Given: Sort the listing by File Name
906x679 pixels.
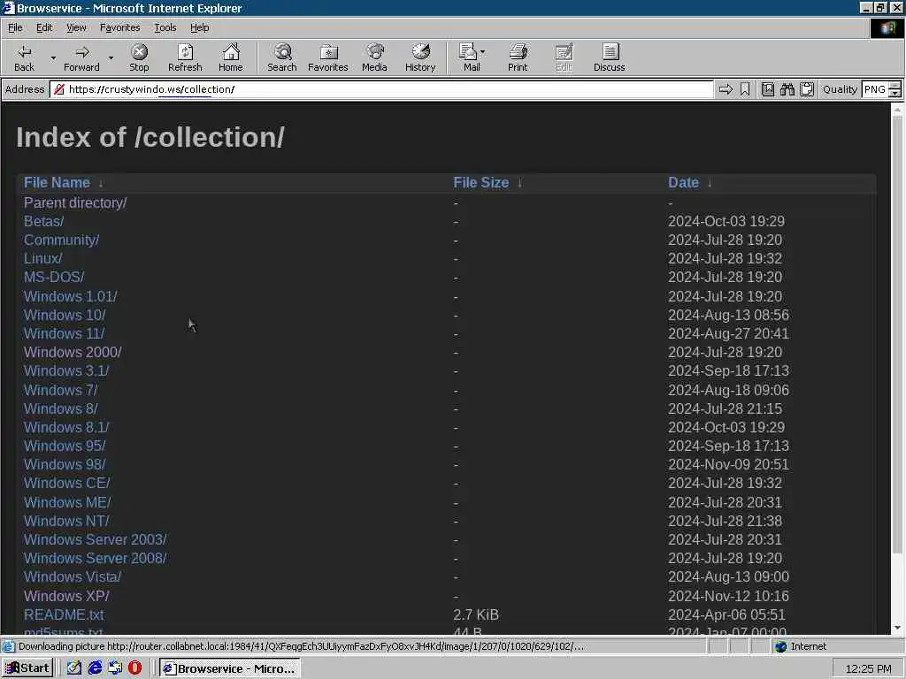Looking at the screenshot, I should (57, 182).
